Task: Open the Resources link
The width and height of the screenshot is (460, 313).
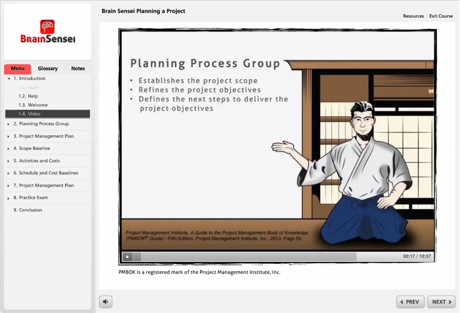Action: click(x=413, y=16)
